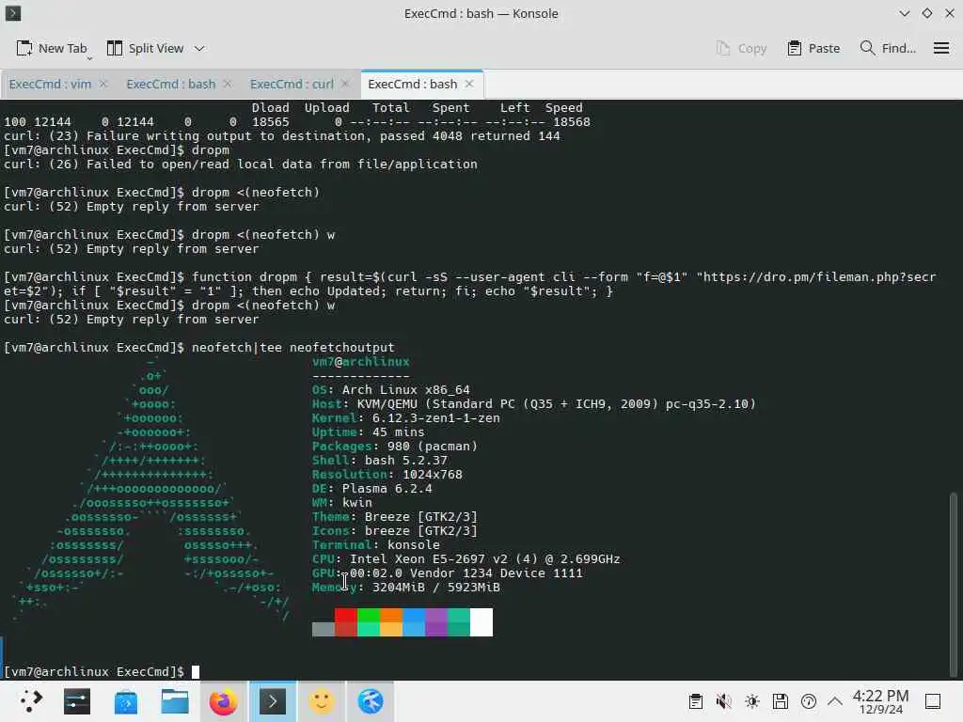
Task: Click the Terminal: konsole line
Action: click(376, 545)
